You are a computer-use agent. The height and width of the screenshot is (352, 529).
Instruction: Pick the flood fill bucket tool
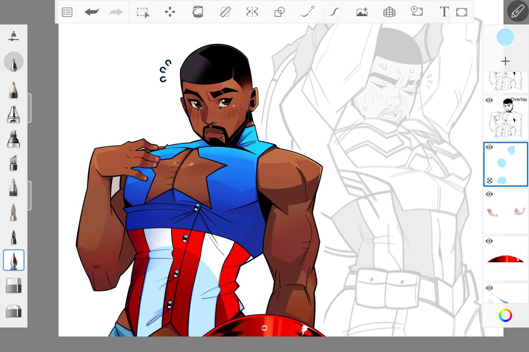tap(197, 12)
